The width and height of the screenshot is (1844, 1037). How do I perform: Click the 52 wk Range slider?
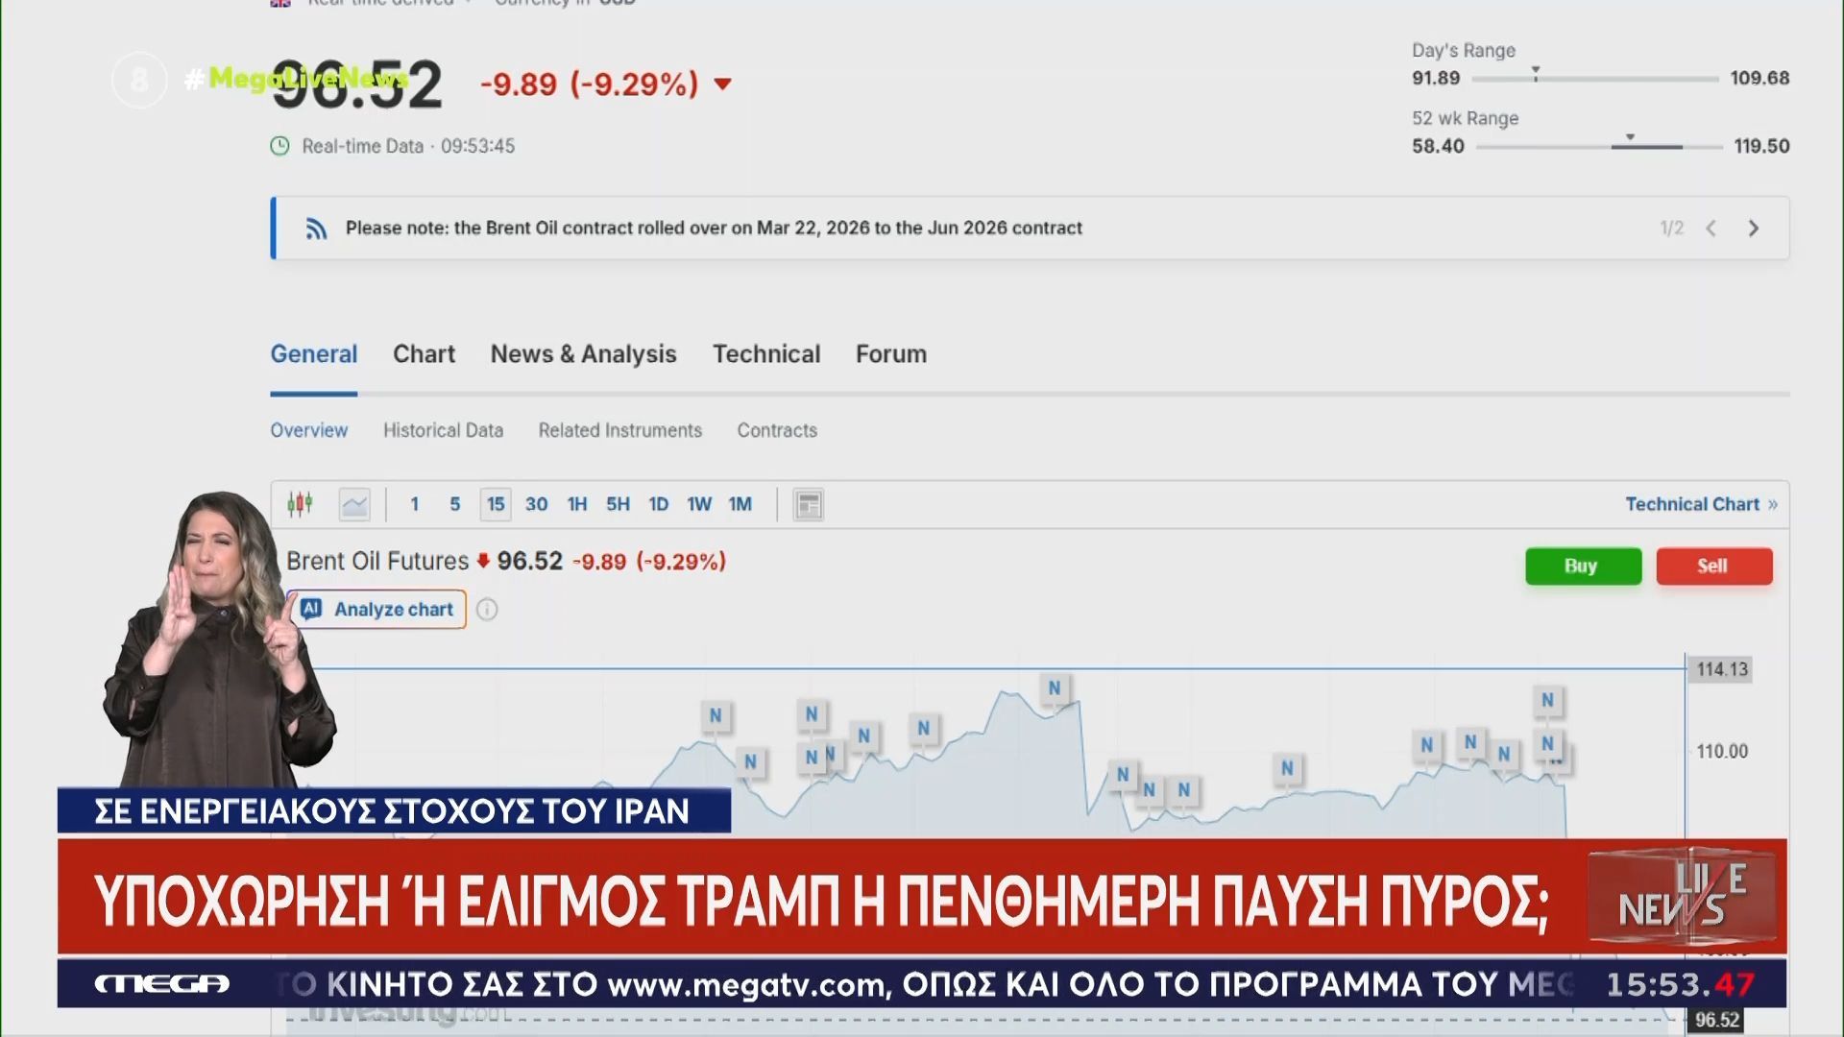(1599, 146)
